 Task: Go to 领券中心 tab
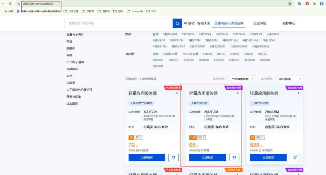(288, 23)
